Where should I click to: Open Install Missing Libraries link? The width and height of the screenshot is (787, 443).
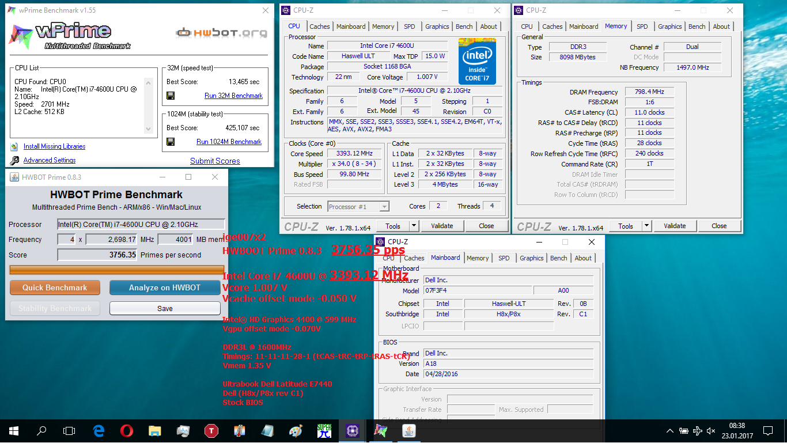[x=54, y=146]
